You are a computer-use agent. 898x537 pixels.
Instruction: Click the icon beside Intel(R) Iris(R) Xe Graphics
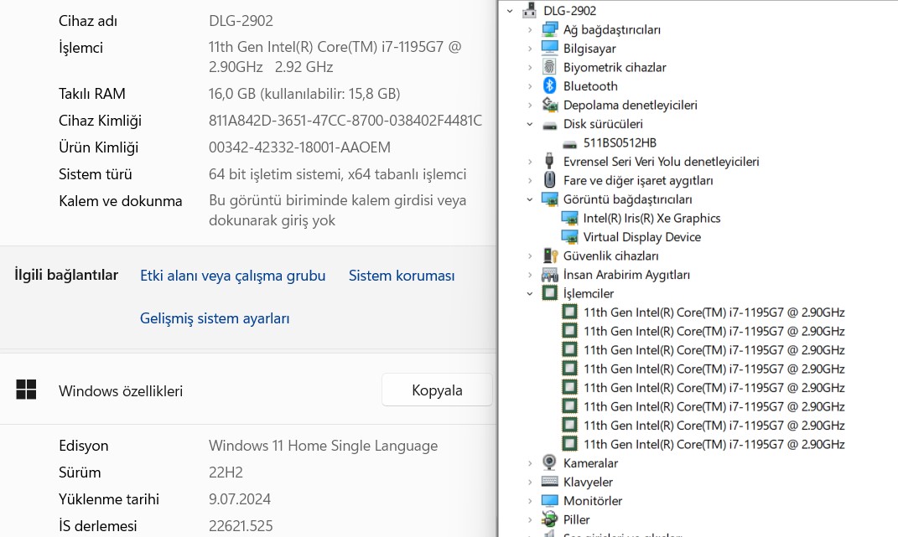pyautogui.click(x=570, y=218)
